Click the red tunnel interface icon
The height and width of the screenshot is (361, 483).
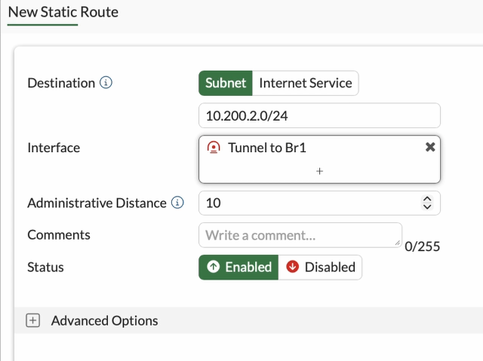pyautogui.click(x=214, y=148)
